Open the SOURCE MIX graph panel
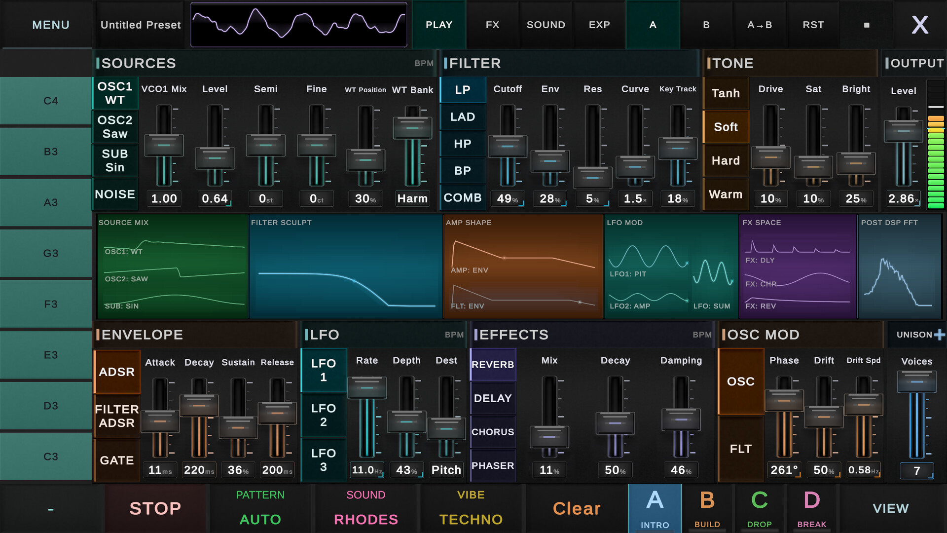Viewport: 947px width, 533px height. (172, 266)
